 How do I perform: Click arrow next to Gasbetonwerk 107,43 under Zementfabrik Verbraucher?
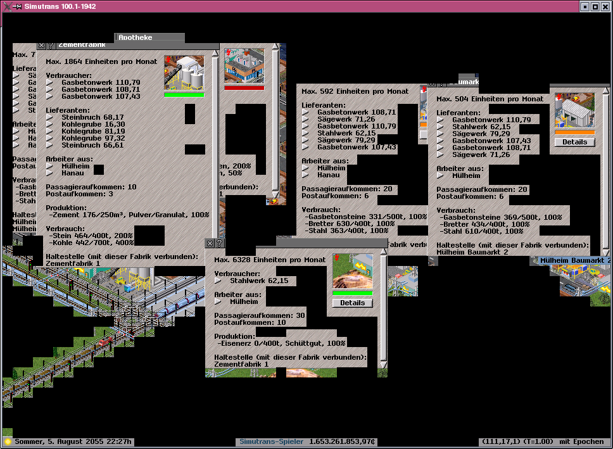point(50,97)
